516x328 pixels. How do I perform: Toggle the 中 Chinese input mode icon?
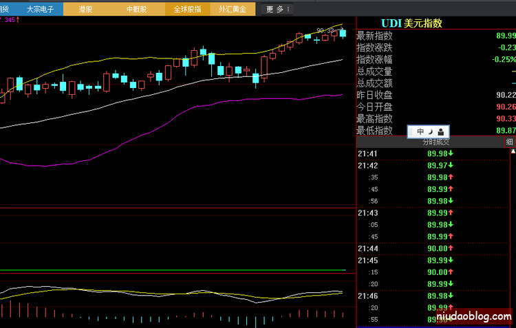click(x=420, y=131)
